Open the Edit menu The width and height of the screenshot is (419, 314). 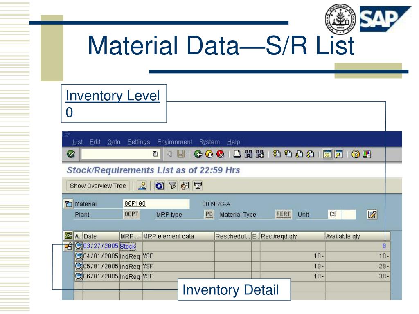95,142
